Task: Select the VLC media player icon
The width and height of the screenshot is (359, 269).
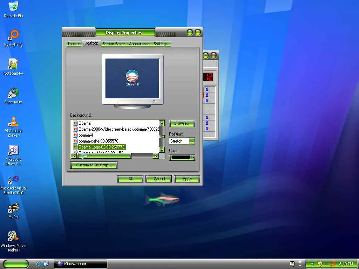Action: [x=14, y=126]
